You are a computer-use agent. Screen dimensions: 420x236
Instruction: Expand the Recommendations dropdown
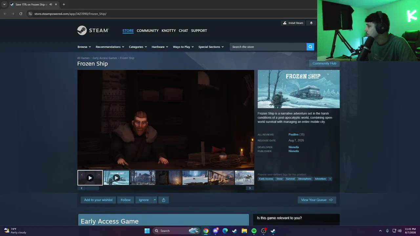[110, 47]
